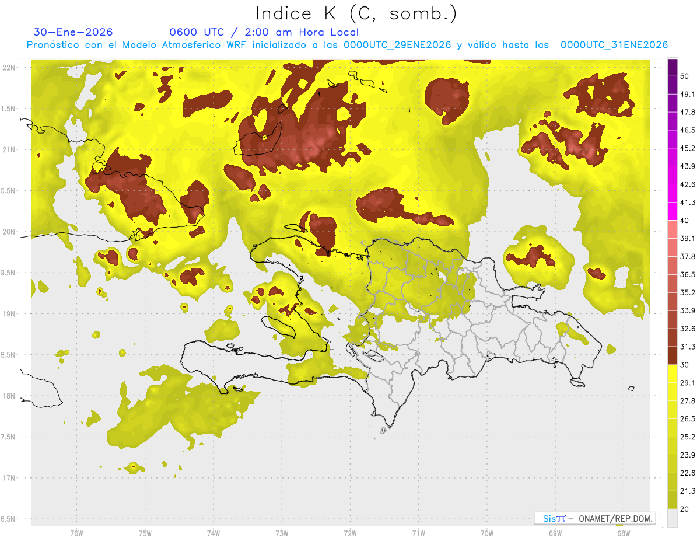Click the colorbar label '20'

click(x=685, y=509)
